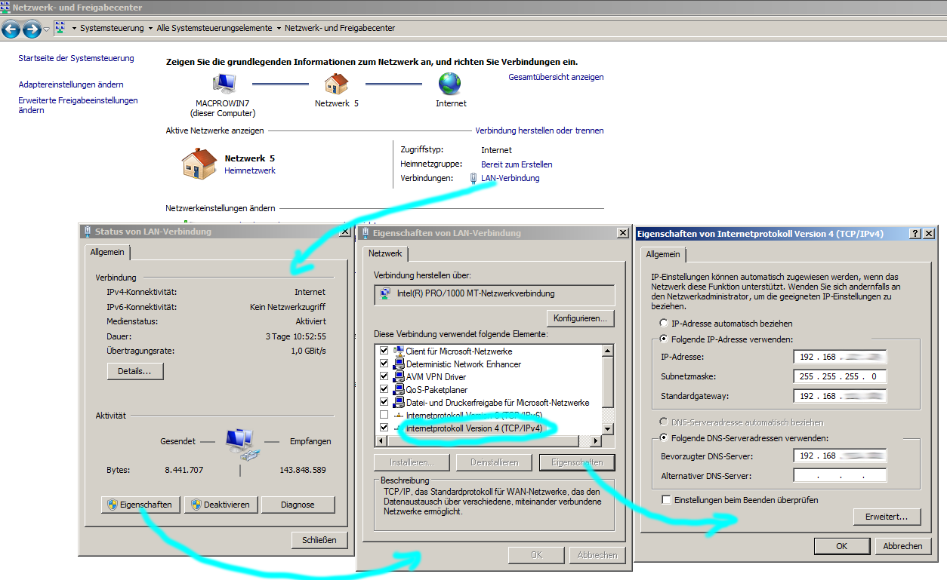Click the Datei- und Druckerfreigabe icon

[x=398, y=402]
